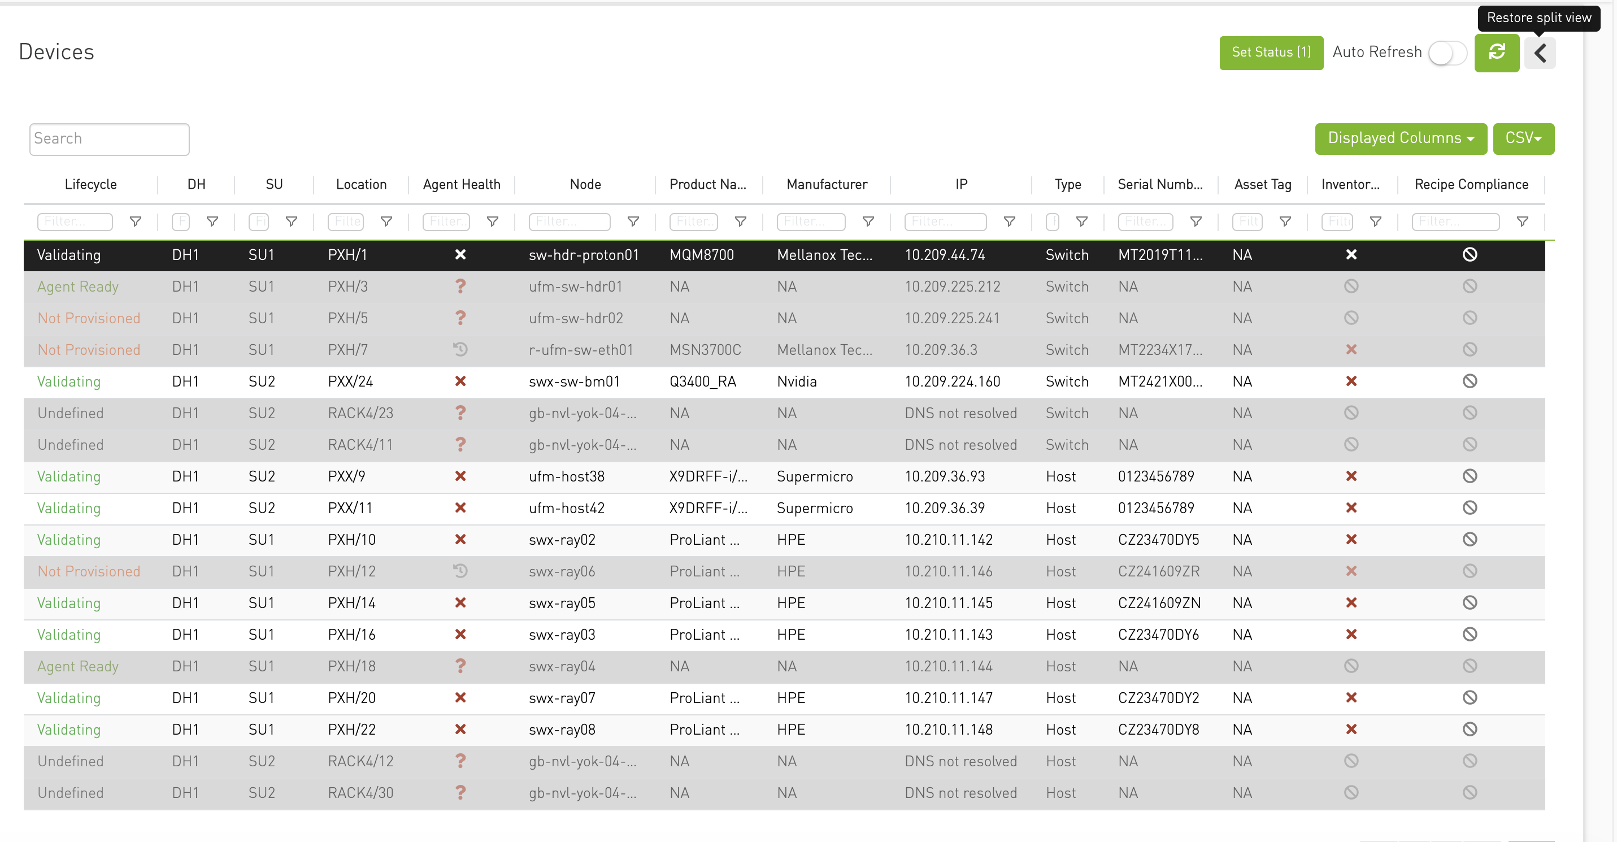Click recipe compliance icon for ufm-host38
1617x842 pixels.
click(x=1470, y=476)
